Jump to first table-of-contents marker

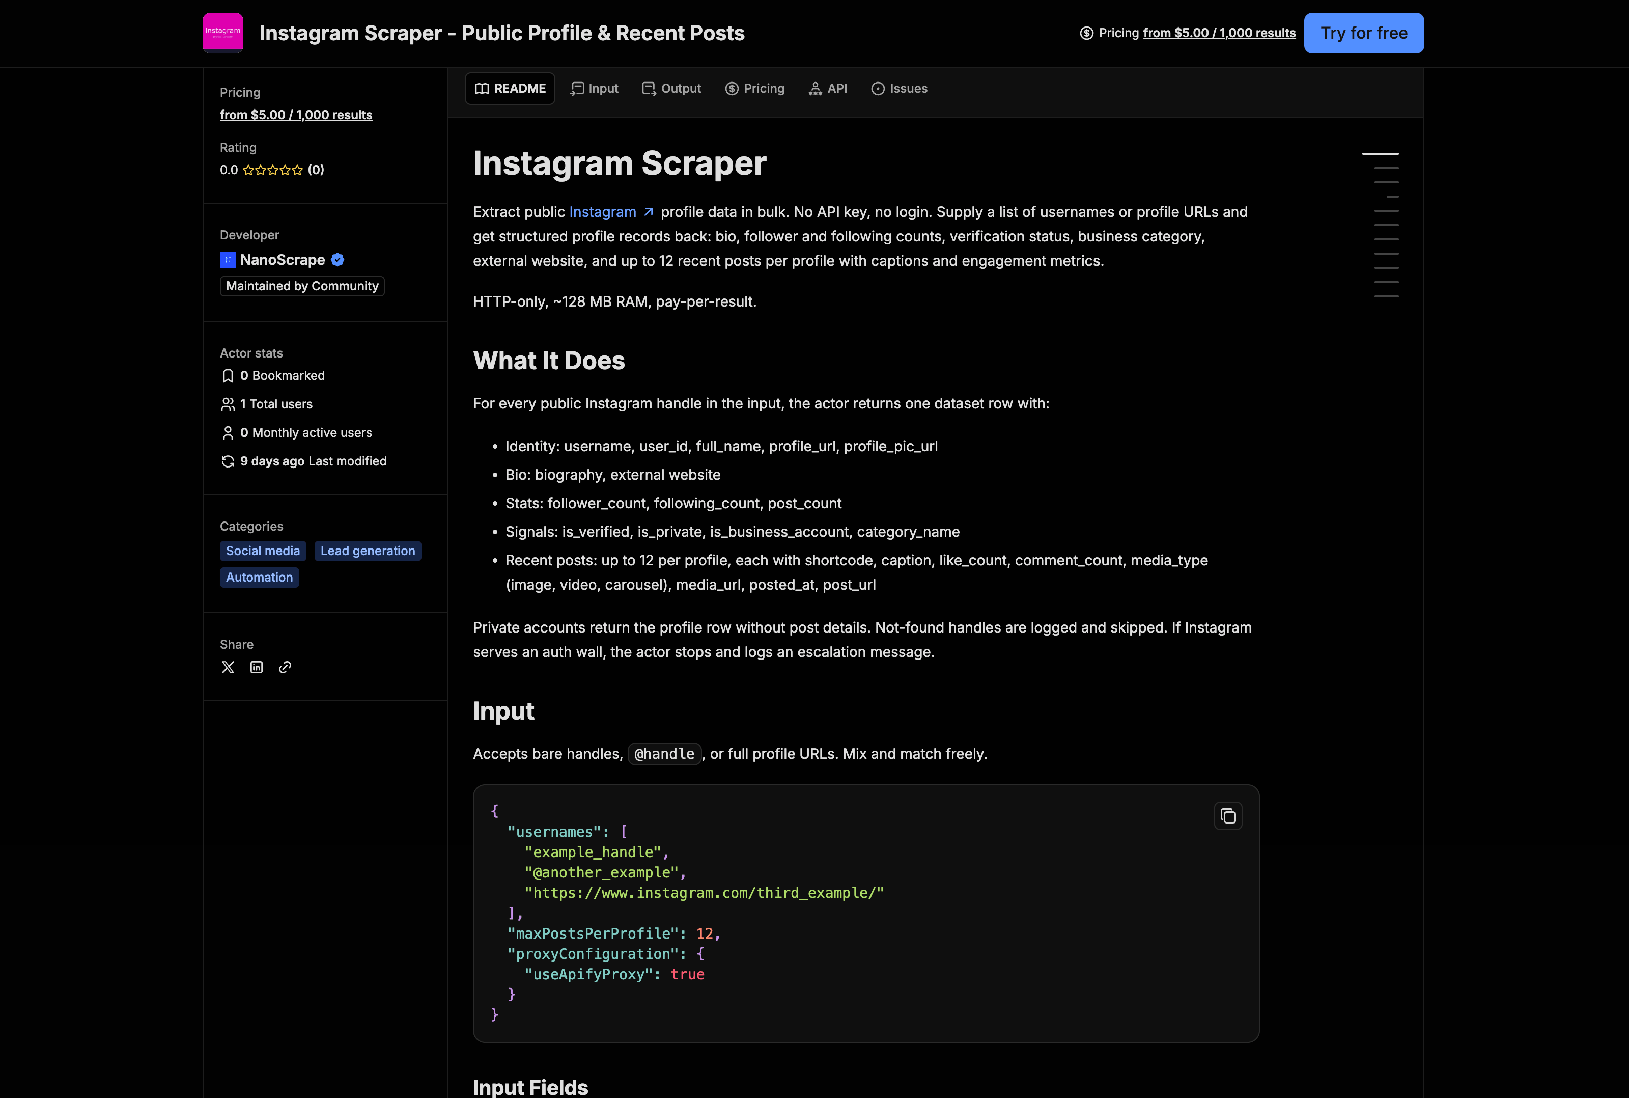pos(1380,153)
